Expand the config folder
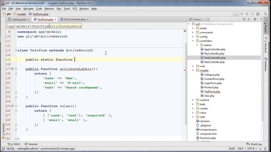 tap(193, 37)
